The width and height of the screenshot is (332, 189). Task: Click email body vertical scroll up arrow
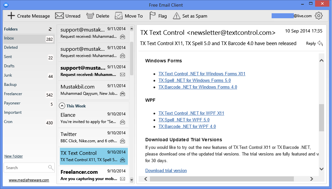tap(321, 61)
